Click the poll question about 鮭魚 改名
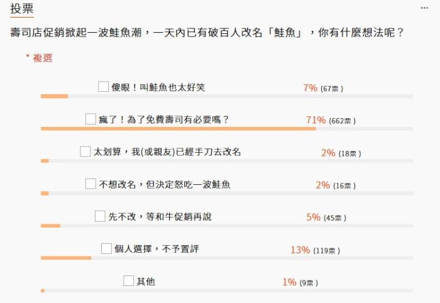The image size is (440, 303). pyautogui.click(x=207, y=31)
